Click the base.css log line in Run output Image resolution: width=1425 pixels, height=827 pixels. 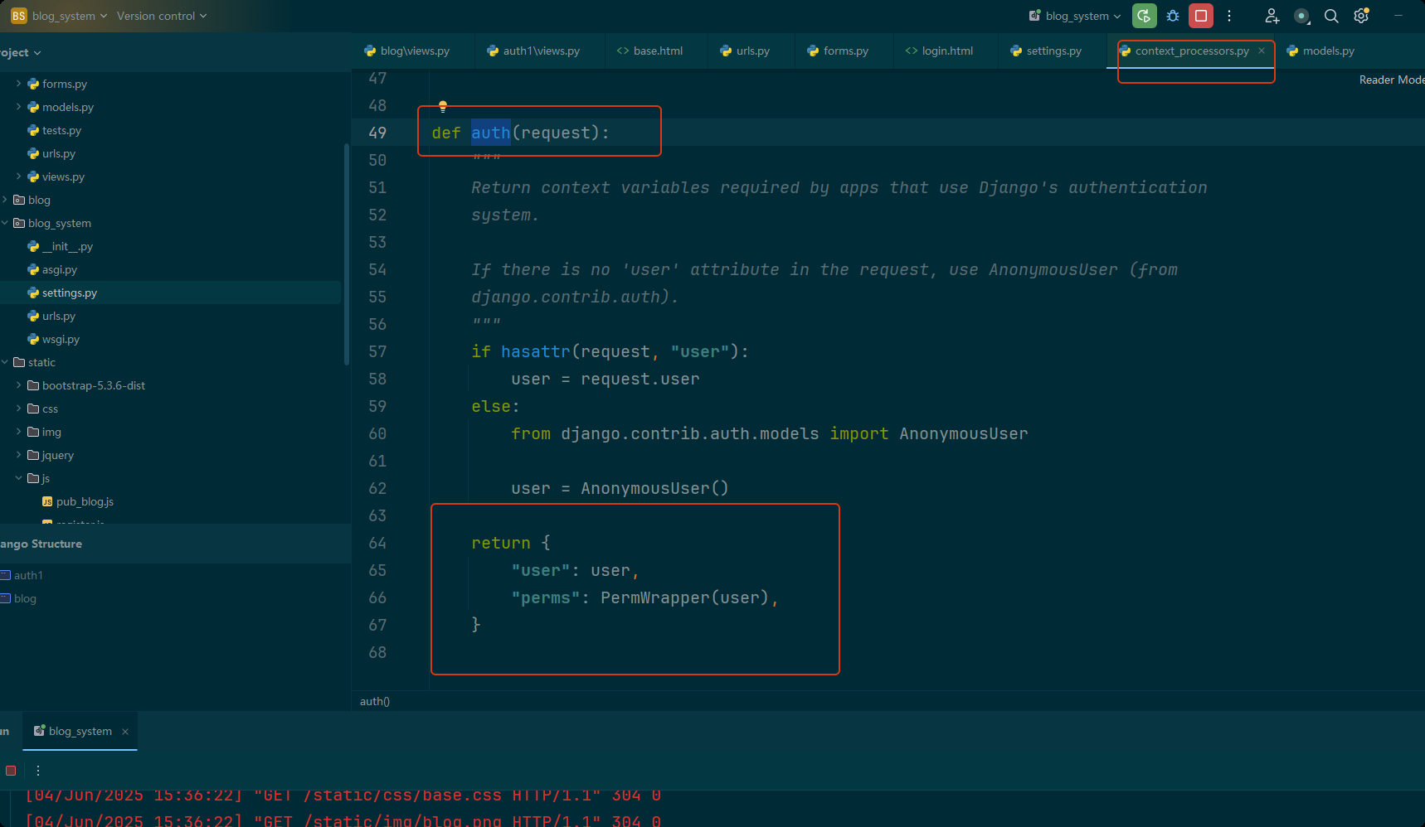coord(343,796)
